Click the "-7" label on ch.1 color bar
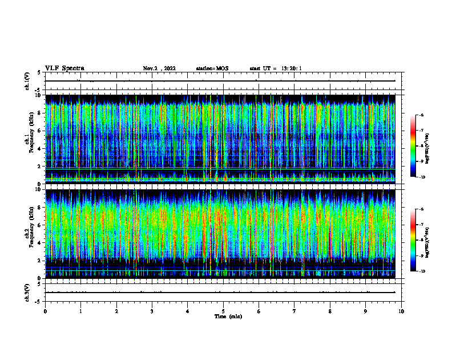 tap(421, 131)
